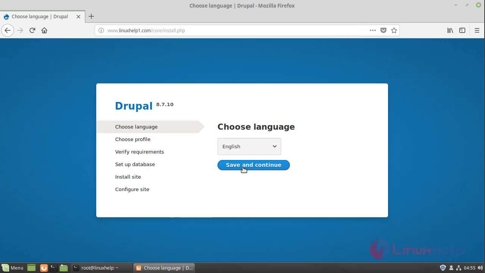Click the Drupal version 8.7.10 text
This screenshot has width=485, height=273.
165,104
